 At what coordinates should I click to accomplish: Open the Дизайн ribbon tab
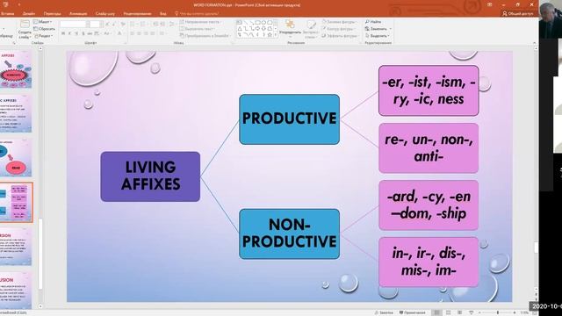click(29, 14)
